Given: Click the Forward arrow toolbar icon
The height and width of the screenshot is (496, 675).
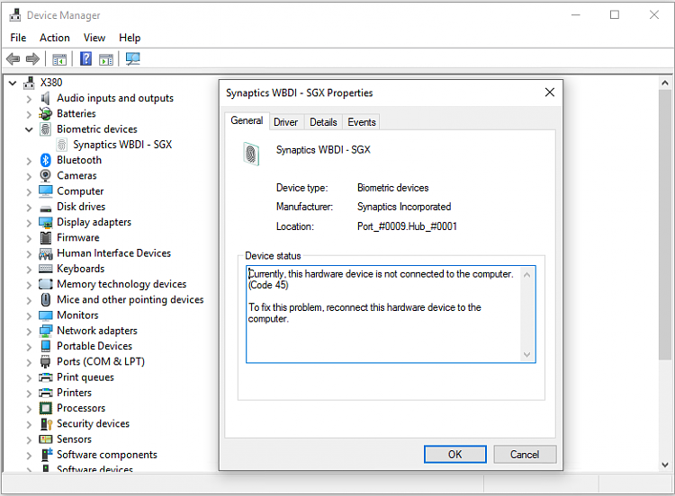Looking at the screenshot, I should tap(32, 58).
